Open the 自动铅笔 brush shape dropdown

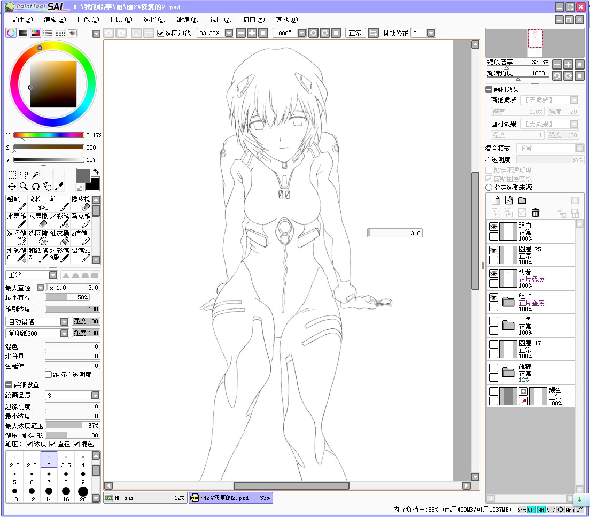point(64,321)
